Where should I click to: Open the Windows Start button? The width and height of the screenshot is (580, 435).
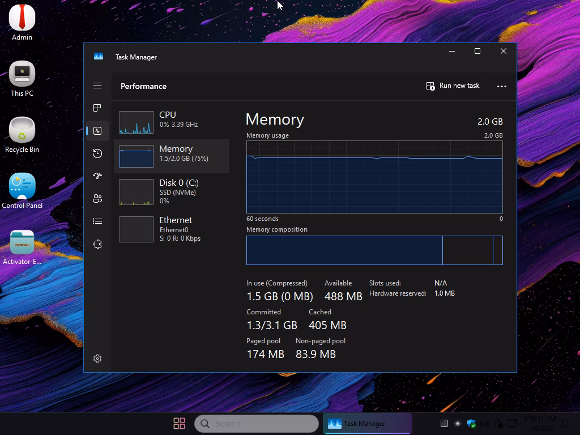[179, 424]
